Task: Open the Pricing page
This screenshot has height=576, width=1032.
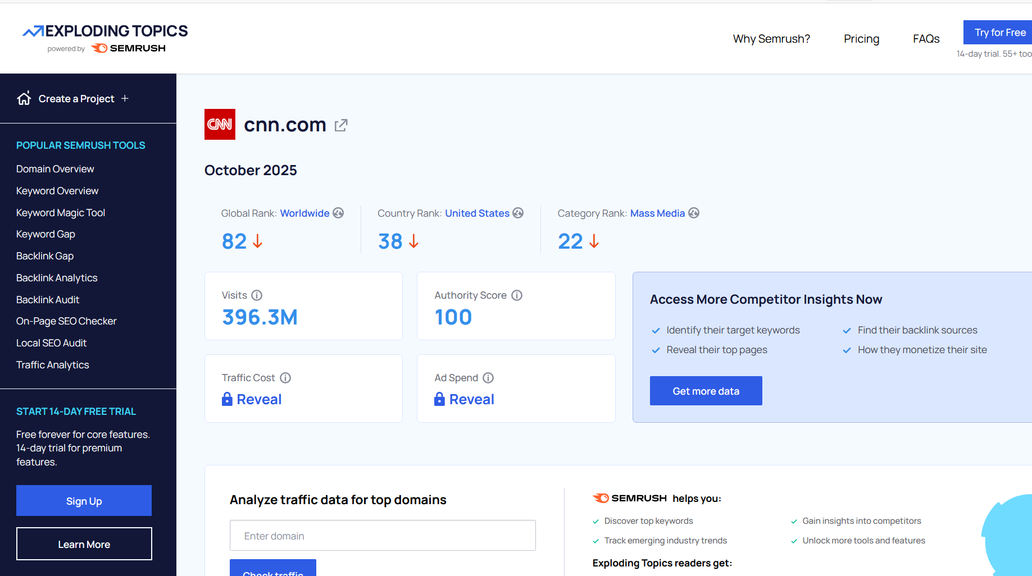Action: [861, 39]
